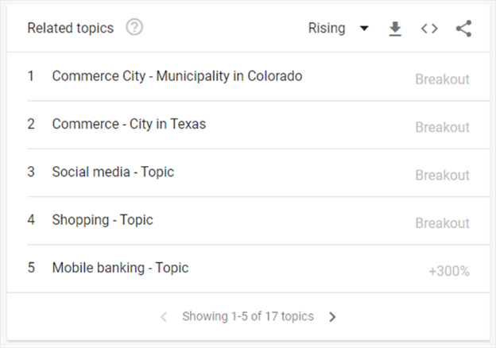Viewport: 496px width, 348px height.
Task: Click Breakout label for Social media
Action: (442, 175)
